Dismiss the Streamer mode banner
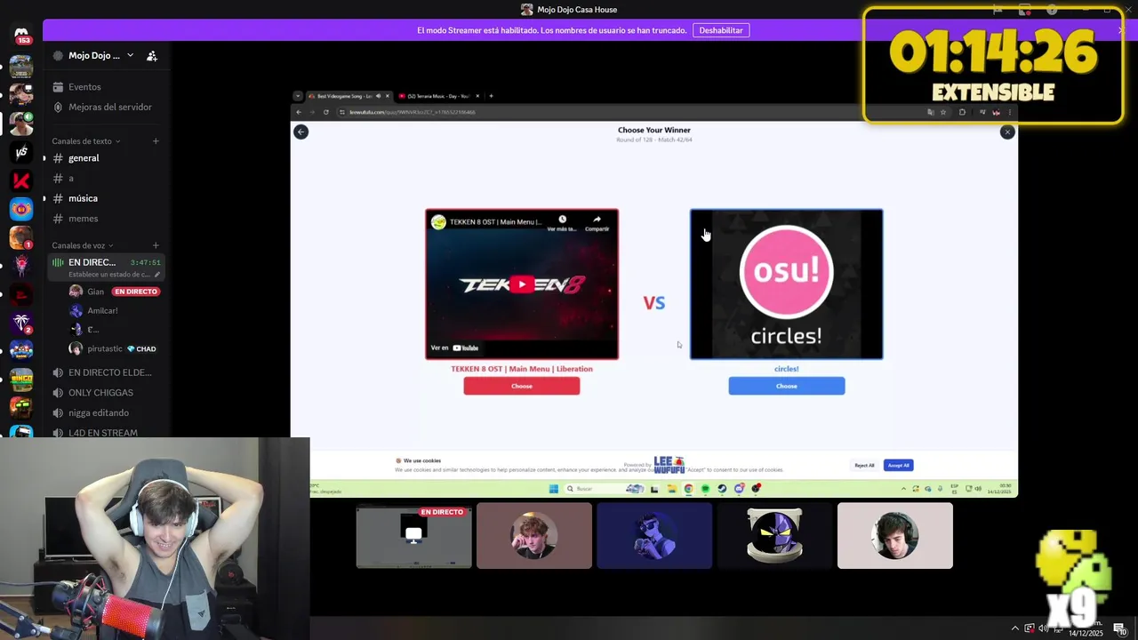 coord(1121,30)
